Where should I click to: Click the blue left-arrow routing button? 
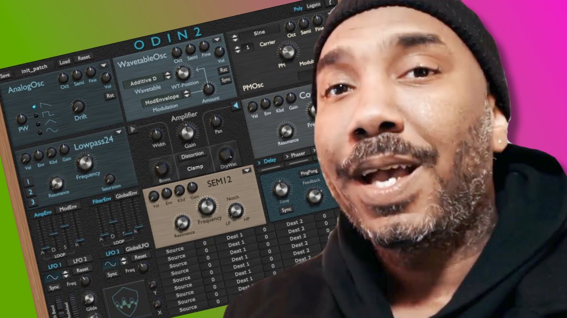click(x=236, y=105)
